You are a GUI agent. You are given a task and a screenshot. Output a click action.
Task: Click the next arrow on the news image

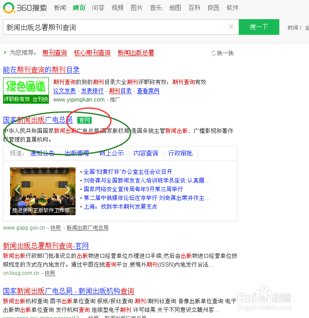[x=68, y=190]
